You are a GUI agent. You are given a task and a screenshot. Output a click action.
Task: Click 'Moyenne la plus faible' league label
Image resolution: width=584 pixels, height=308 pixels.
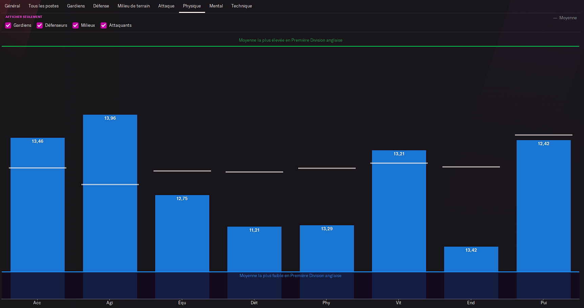click(290, 276)
